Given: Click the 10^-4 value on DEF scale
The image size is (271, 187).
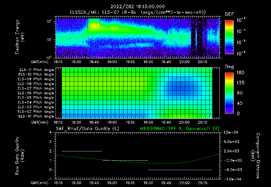Looking at the screenshot, I should pyautogui.click(x=241, y=31).
